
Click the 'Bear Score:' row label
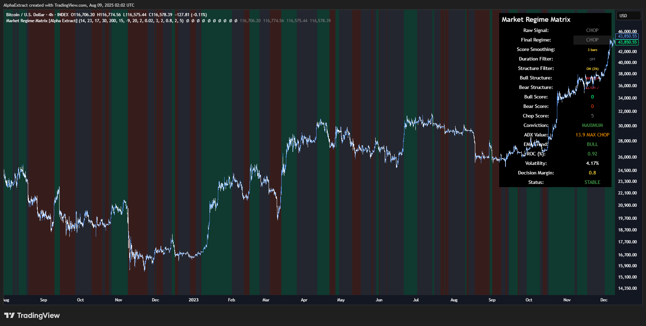point(536,107)
